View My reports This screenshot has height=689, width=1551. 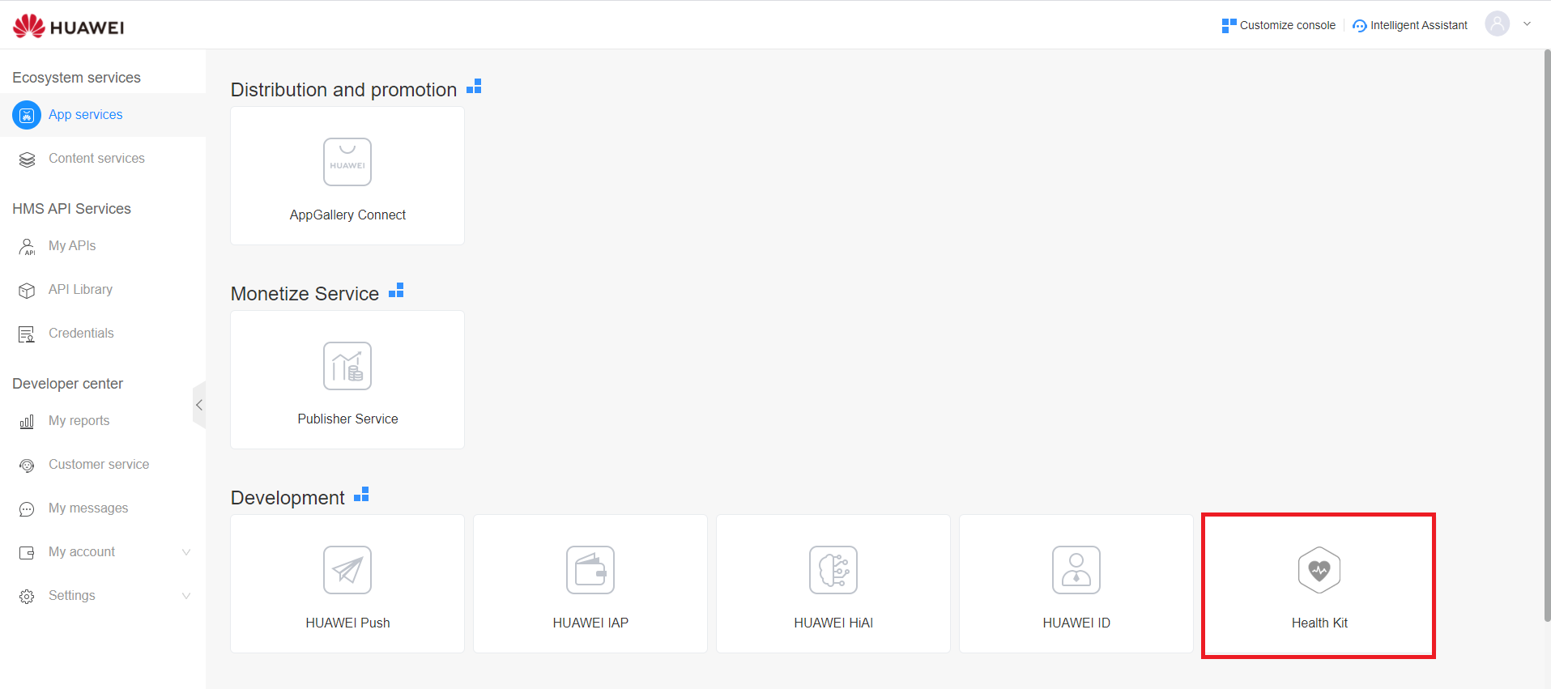tap(103, 421)
